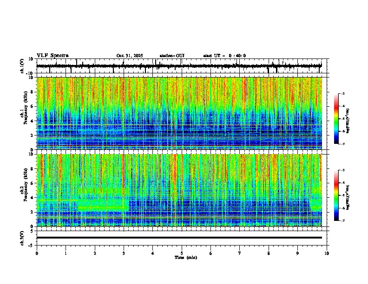Click the color scale bar beside ch.2 spectrogram
368x284 pixels.
[336, 195]
